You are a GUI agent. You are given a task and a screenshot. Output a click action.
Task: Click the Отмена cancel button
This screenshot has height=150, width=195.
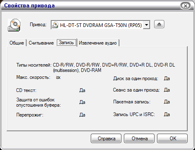139,139
